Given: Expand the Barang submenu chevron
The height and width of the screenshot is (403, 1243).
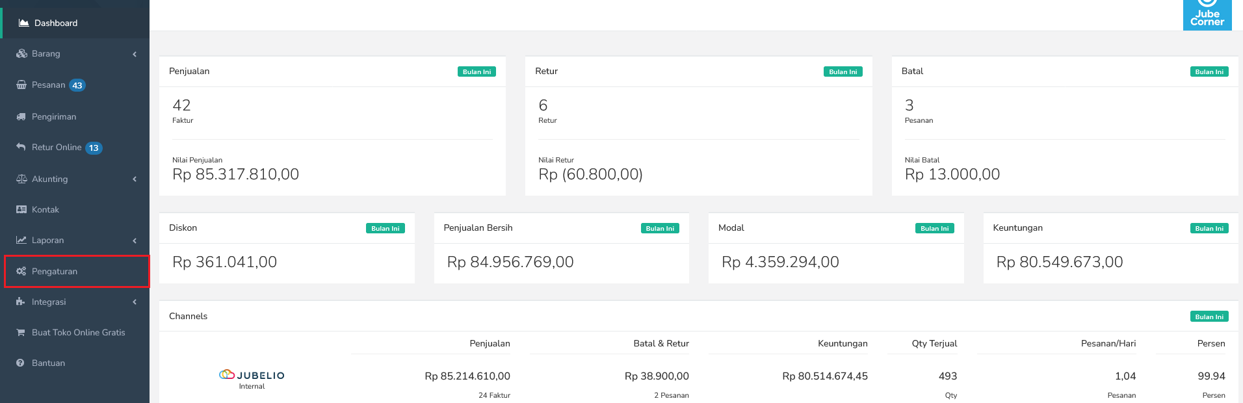Looking at the screenshot, I should [135, 54].
